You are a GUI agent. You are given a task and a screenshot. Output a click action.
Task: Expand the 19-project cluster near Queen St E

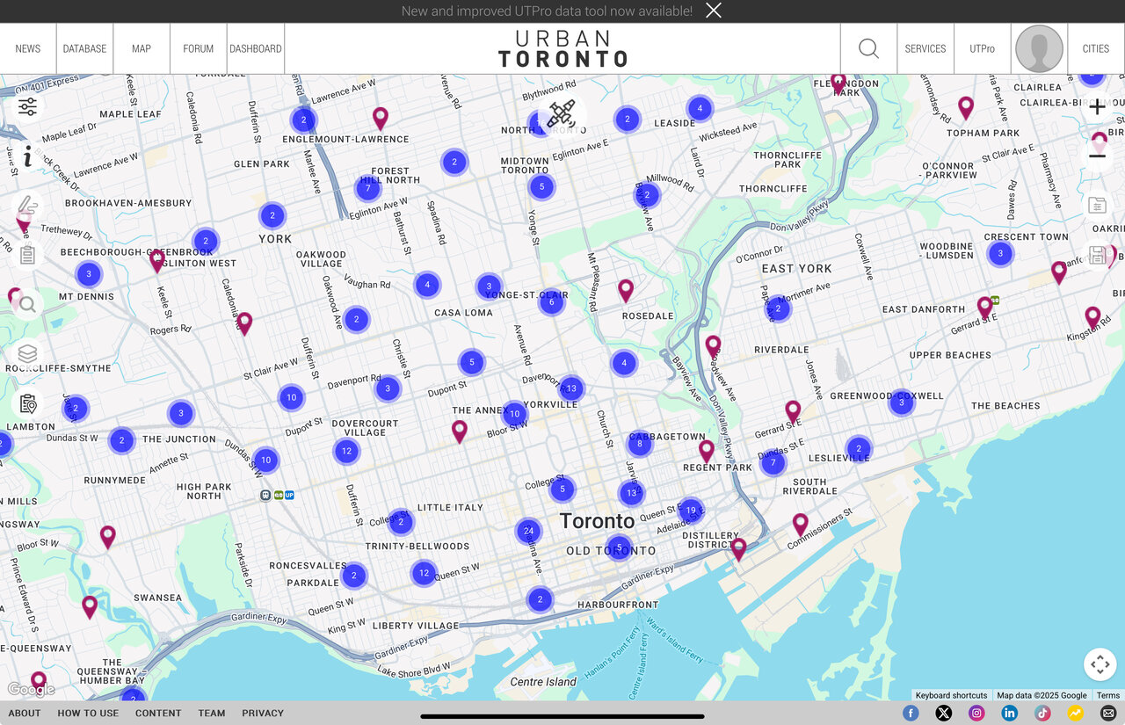click(691, 510)
